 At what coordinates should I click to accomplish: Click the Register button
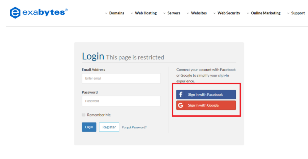point(109,127)
